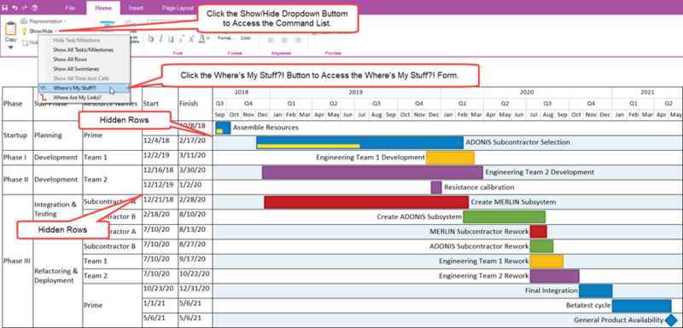This screenshot has width=683, height=328.
Task: Click the Refactoring & Deployment sub-phase cell
Action: tap(57, 276)
